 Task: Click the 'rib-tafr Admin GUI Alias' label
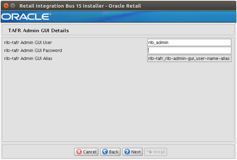pos(28,59)
